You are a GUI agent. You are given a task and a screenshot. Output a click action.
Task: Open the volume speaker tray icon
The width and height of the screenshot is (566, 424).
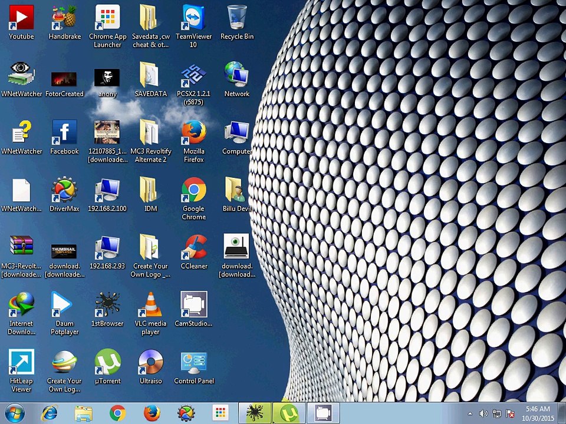point(483,413)
